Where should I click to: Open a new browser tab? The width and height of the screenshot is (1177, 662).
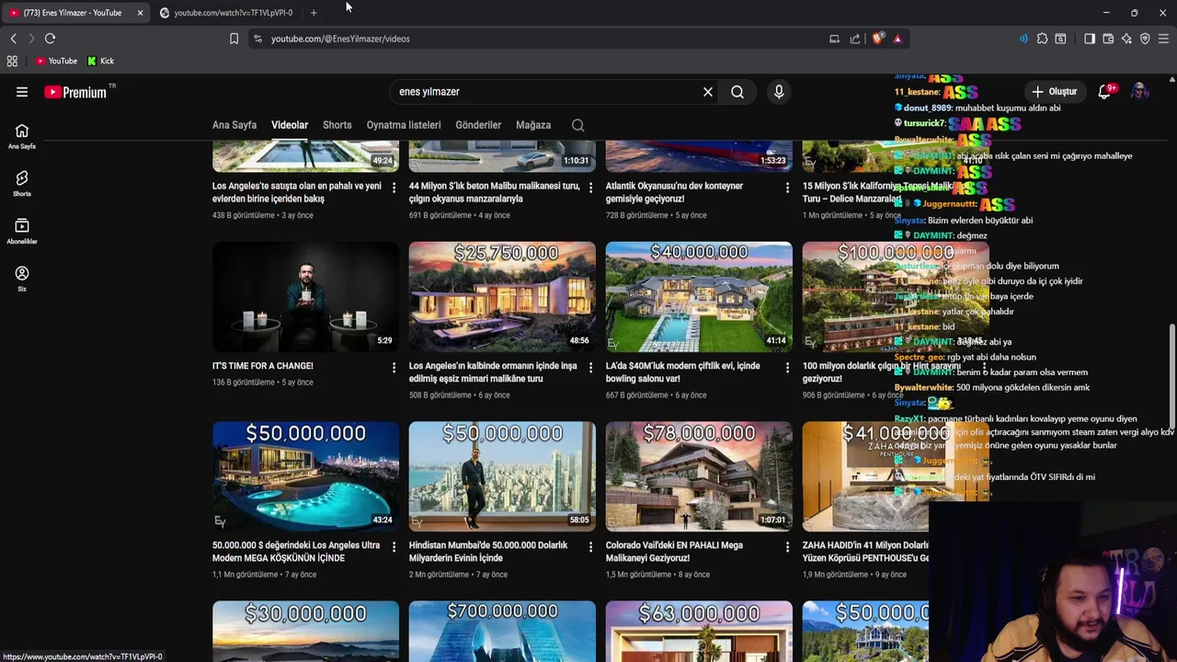coord(314,13)
